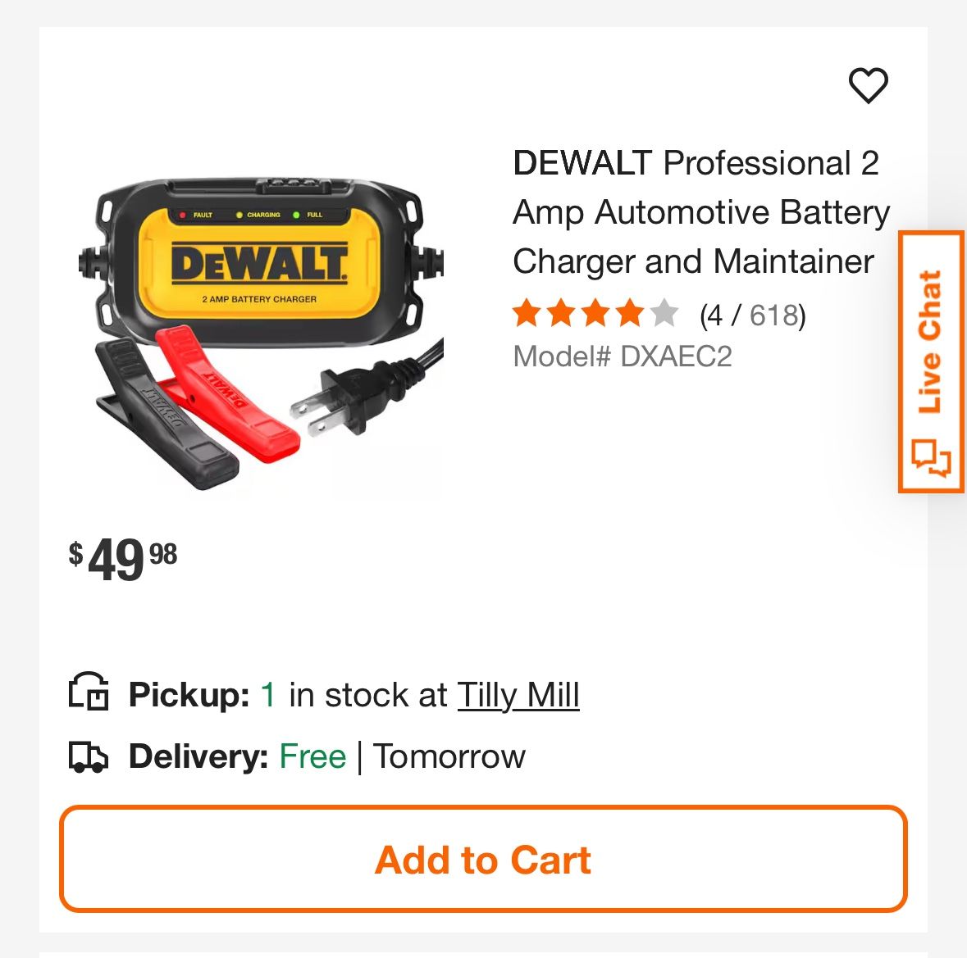This screenshot has height=958, width=967.
Task: Open the Tilly Mill store link
Action: [518, 696]
